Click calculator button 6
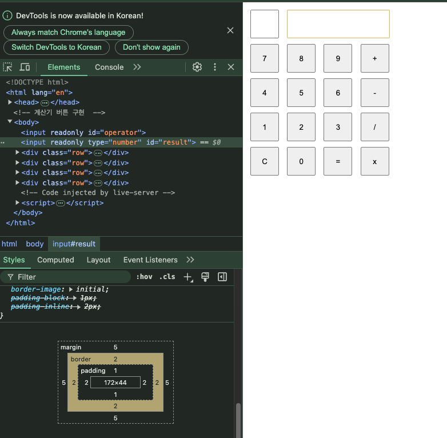 (338, 93)
